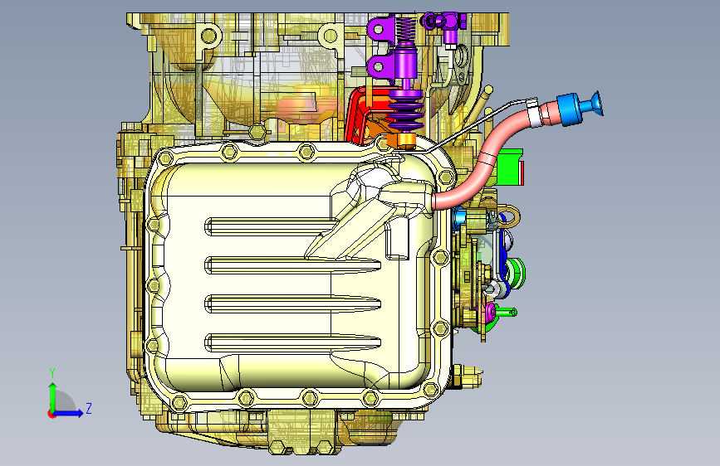Select the green round knob on the right-side mechanism
The image size is (720, 466).
pyautogui.click(x=515, y=272)
